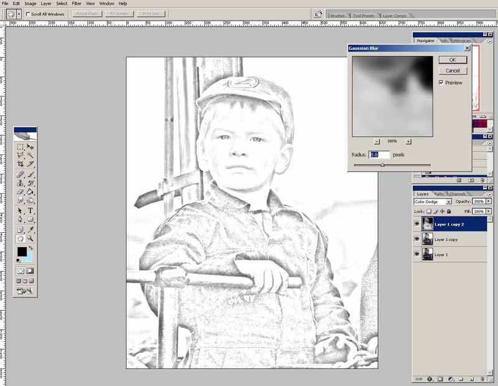Toggle Preview checkbox in Gaussian Blur
This screenshot has width=498, height=386.
(x=441, y=83)
